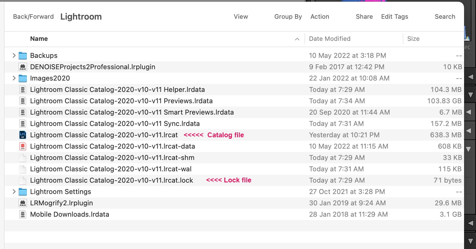This screenshot has width=476, height=249.
Task: Click the Previews.lrdata file icon
Action: [x=23, y=101]
